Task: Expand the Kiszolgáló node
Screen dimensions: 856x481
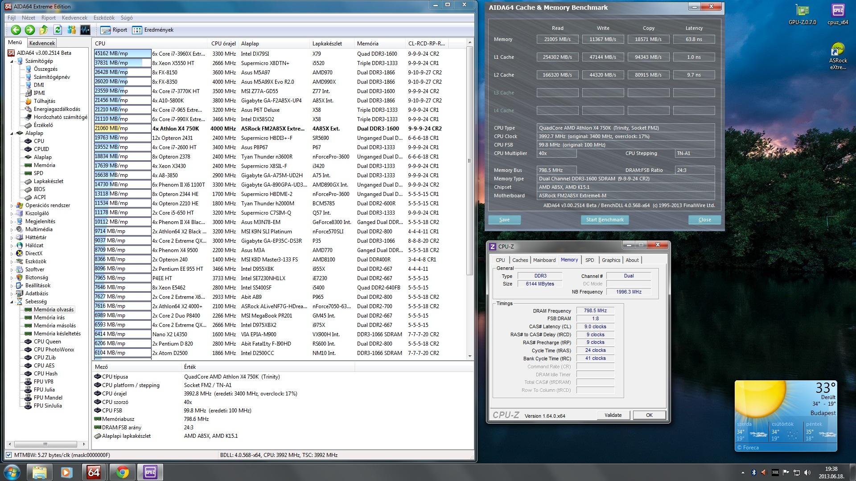Action: 12,213
